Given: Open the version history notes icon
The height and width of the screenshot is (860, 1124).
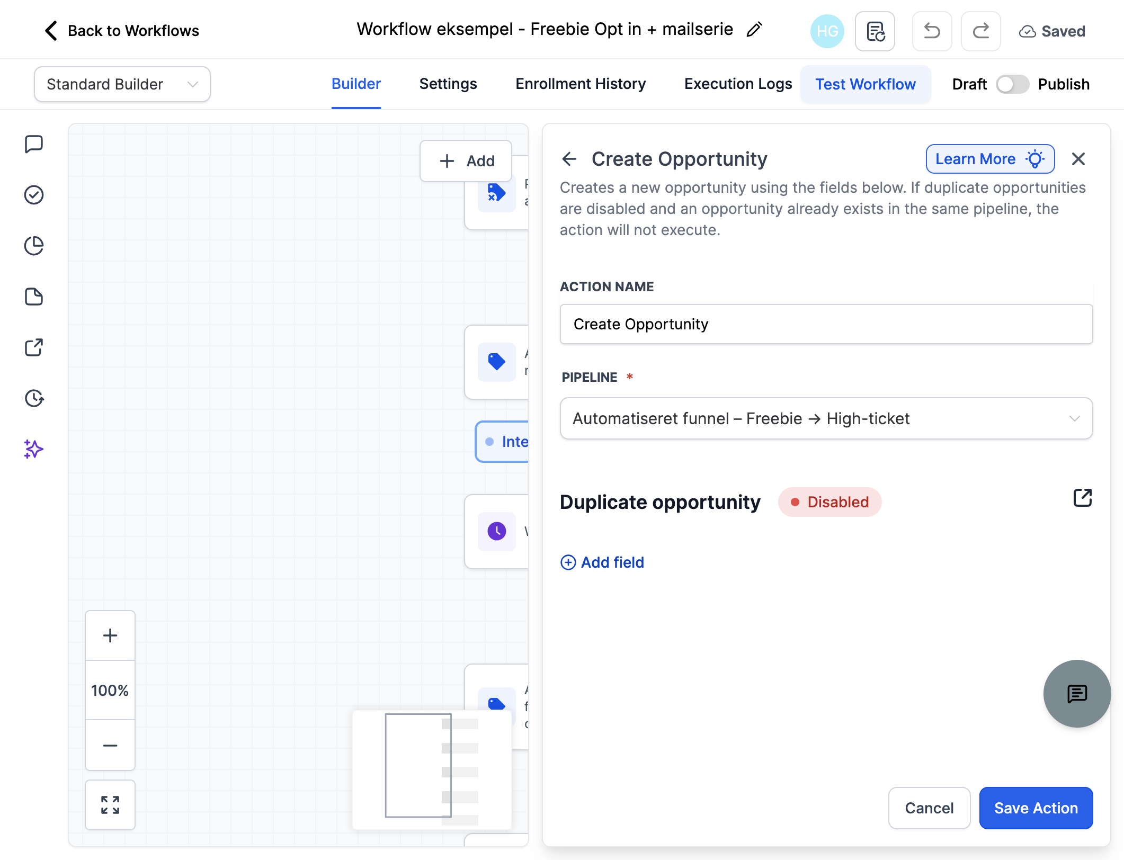Looking at the screenshot, I should [875, 31].
